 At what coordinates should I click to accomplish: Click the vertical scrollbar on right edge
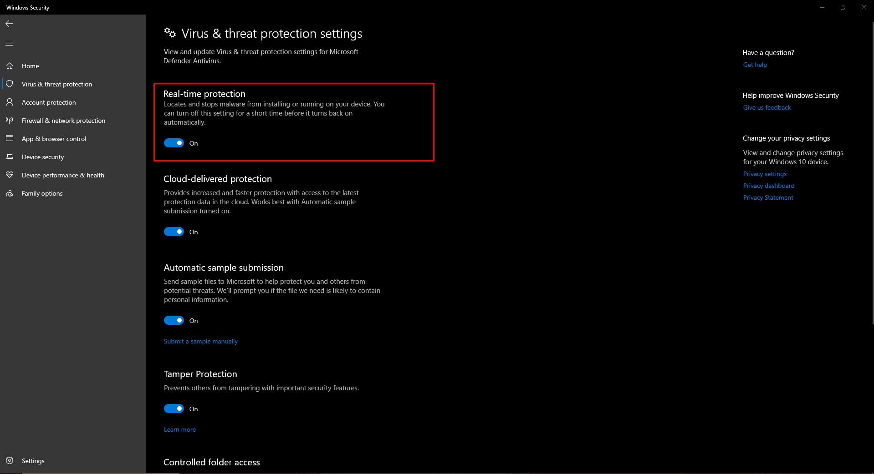click(x=872, y=173)
